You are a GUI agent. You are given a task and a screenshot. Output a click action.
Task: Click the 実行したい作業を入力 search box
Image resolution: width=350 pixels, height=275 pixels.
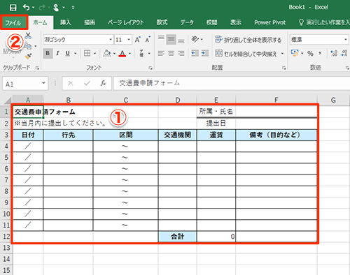click(324, 22)
